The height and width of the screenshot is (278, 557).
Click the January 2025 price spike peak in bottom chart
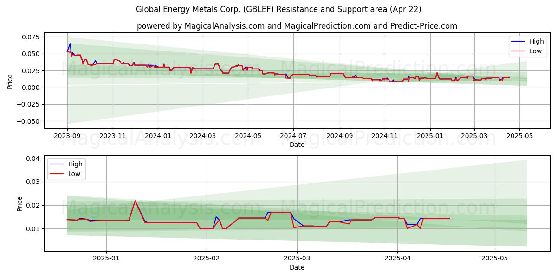pos(135,201)
